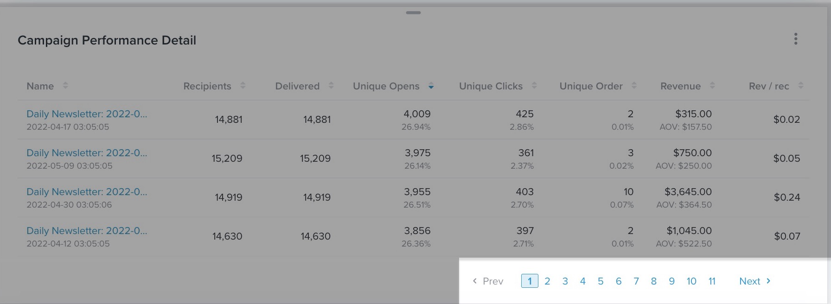831x304 pixels.
Task: Open the Daily Newsletter campaign dated 2022-04-30
Action: 87,191
